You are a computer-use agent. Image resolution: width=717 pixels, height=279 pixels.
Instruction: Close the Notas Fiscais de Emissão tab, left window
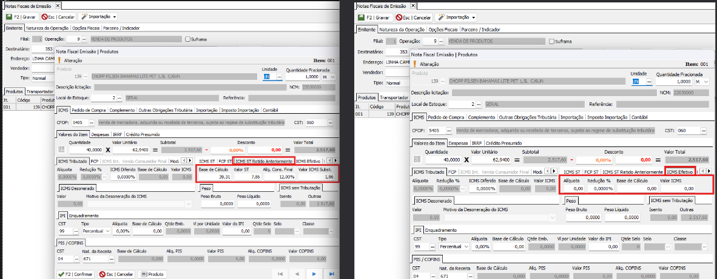(x=59, y=5)
